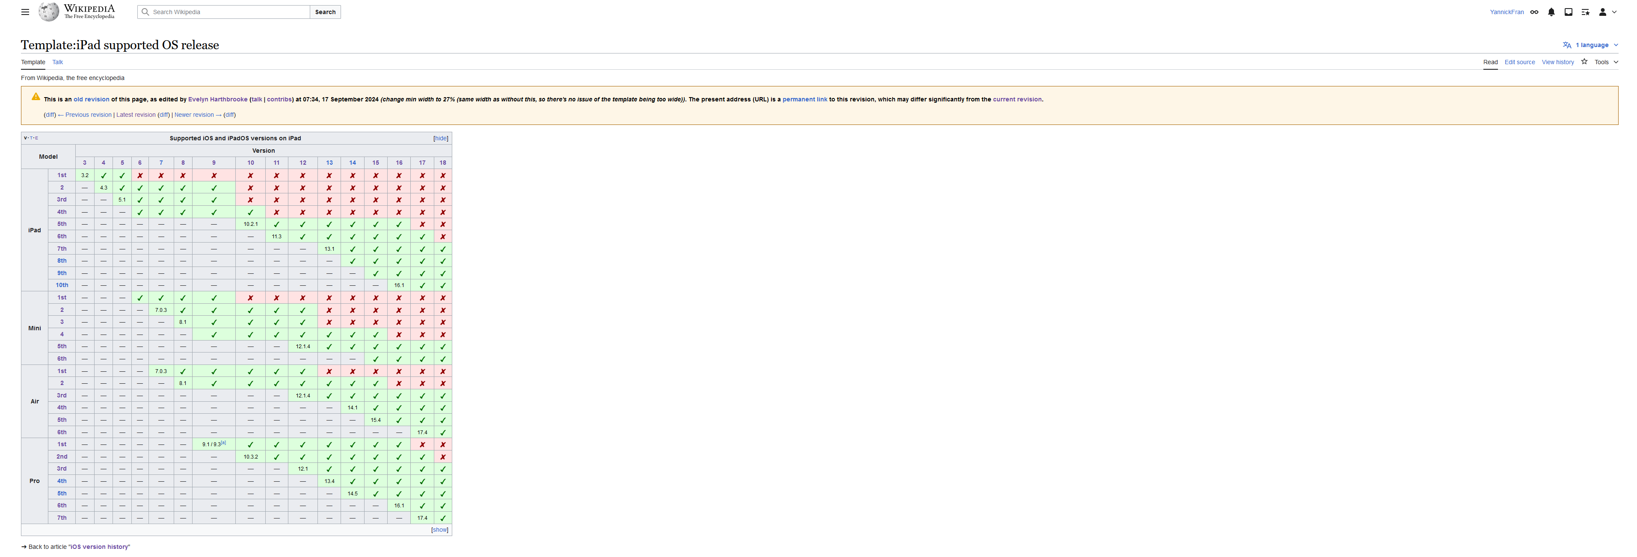This screenshot has height=557, width=1637.
Task: Click the '10.2.1' version cell
Action: point(251,224)
